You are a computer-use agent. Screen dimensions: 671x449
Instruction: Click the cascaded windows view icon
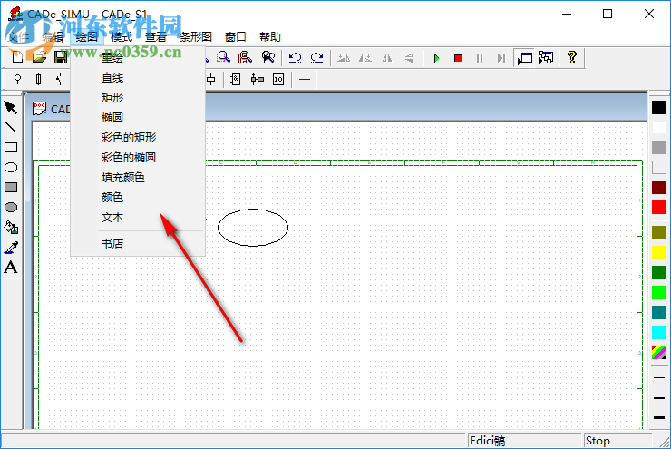pos(546,58)
